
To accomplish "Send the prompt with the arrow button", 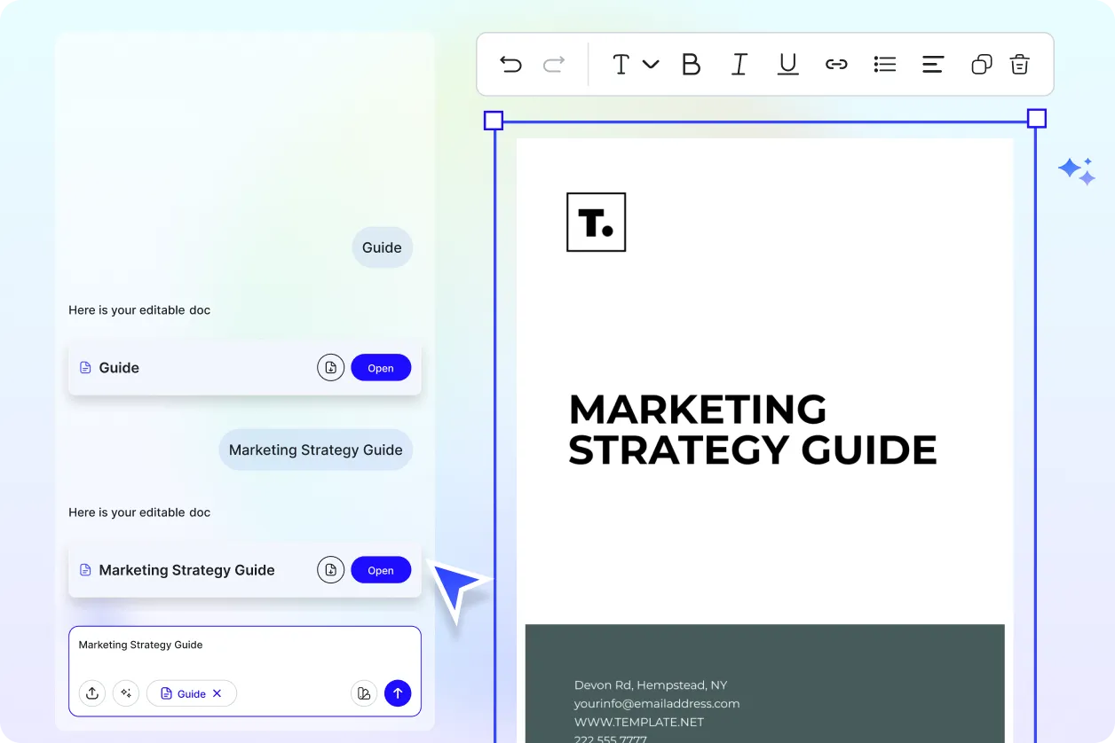I will (x=398, y=693).
